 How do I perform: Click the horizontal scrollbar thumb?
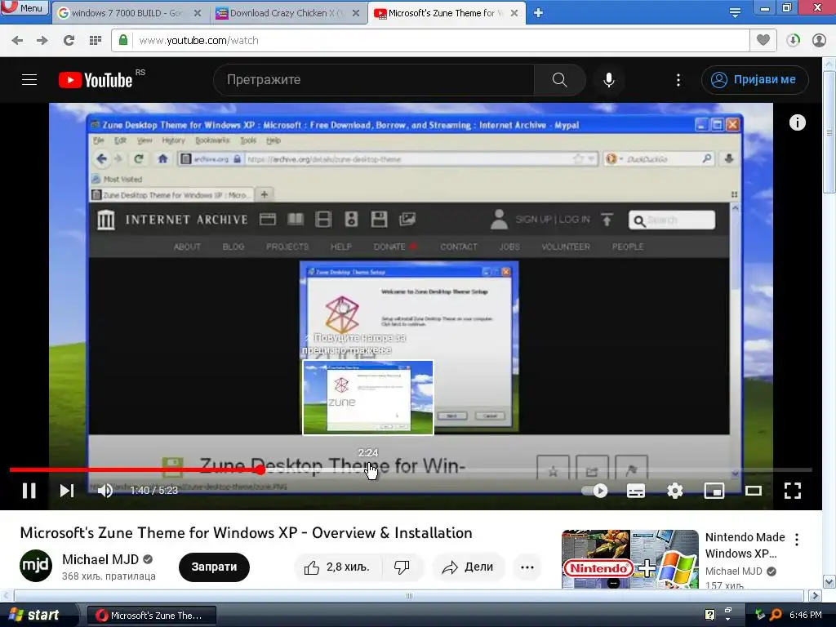pyautogui.click(x=408, y=595)
